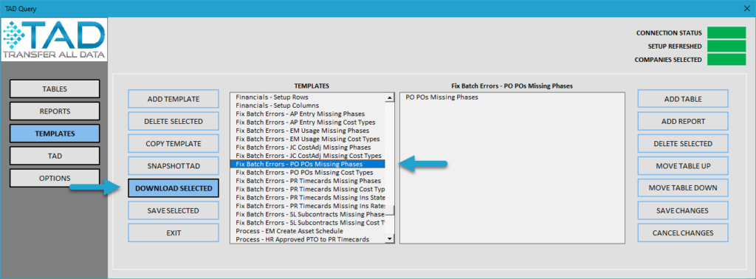The width and height of the screenshot is (756, 279).
Task: Click the COMPANIES SELECTED green indicator
Action: point(726,60)
